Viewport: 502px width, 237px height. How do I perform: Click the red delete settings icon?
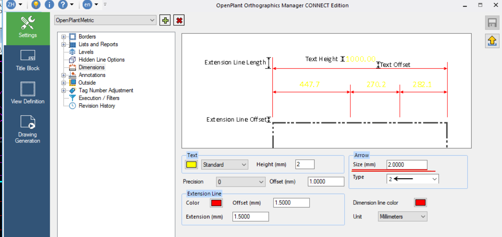tap(179, 20)
